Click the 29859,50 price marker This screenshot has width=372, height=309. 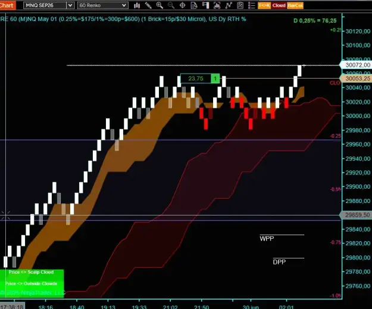click(356, 215)
